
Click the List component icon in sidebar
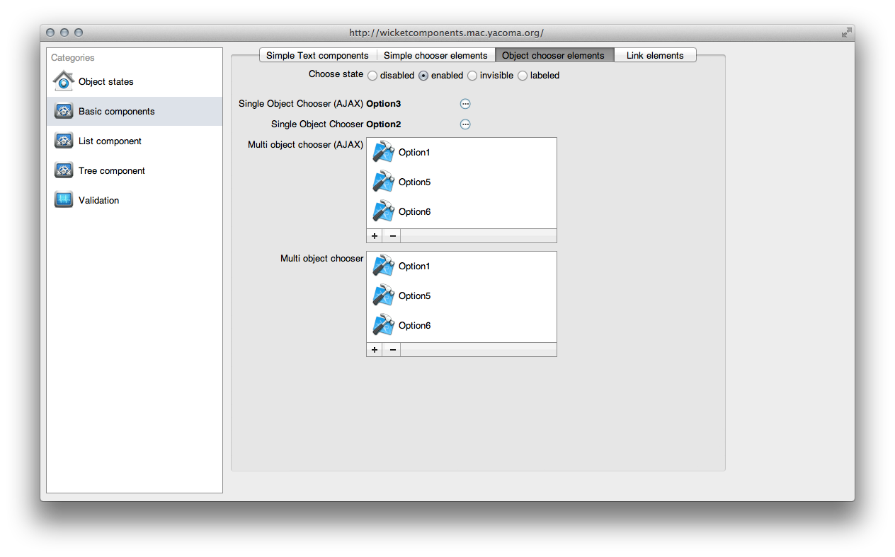(63, 141)
